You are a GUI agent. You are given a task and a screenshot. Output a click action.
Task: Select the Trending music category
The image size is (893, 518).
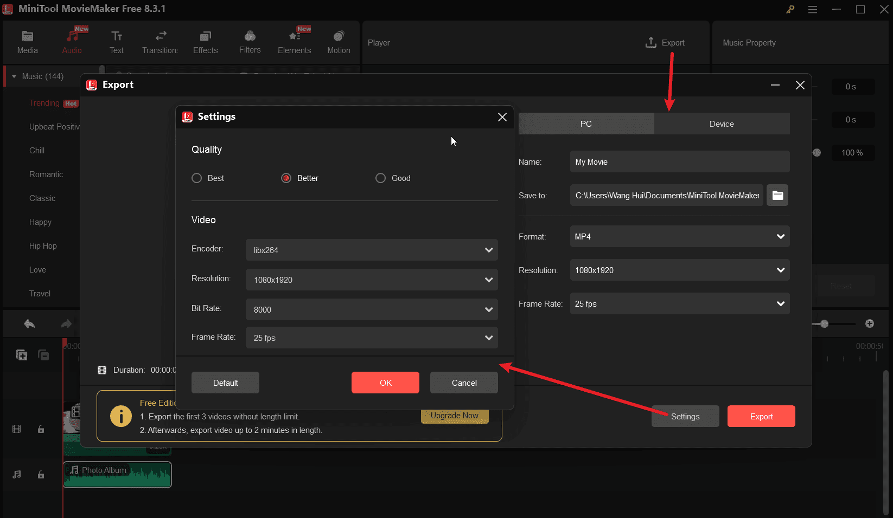[x=43, y=103]
